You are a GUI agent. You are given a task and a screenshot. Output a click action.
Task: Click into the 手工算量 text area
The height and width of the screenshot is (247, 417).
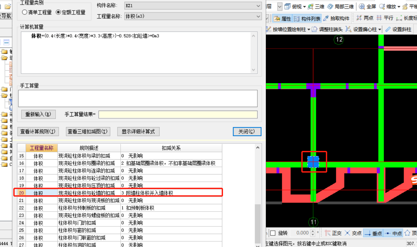click(x=138, y=98)
